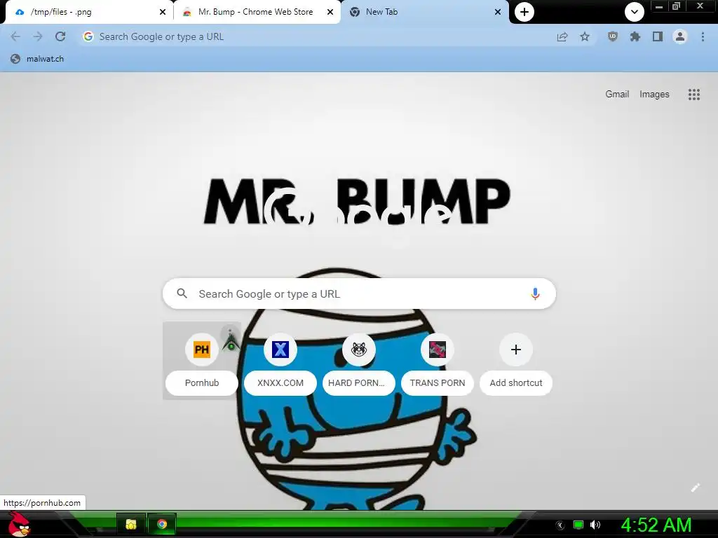The width and height of the screenshot is (718, 538).
Task: Click the search magnifier in the search box
Action: [x=182, y=294]
